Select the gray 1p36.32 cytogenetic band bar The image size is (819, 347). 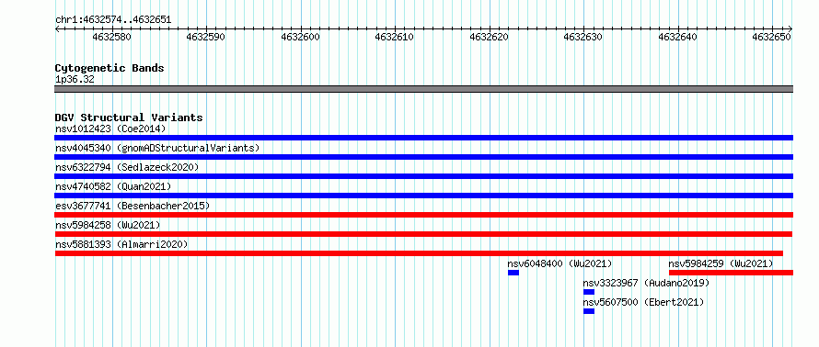point(423,89)
